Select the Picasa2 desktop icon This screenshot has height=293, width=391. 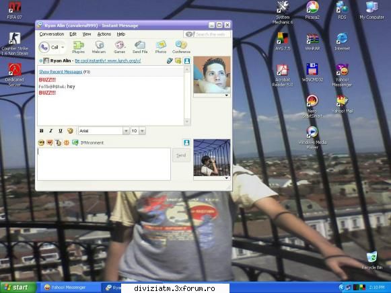[x=312, y=11]
